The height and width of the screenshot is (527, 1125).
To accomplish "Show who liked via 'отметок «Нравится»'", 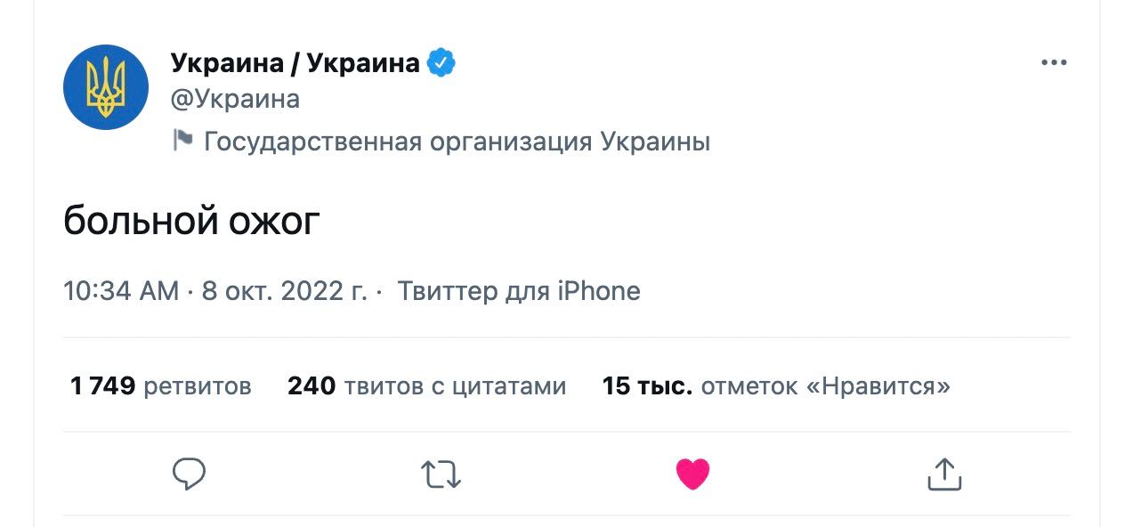I will 825,386.
